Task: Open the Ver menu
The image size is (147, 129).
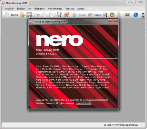Action: (x=30, y=9)
